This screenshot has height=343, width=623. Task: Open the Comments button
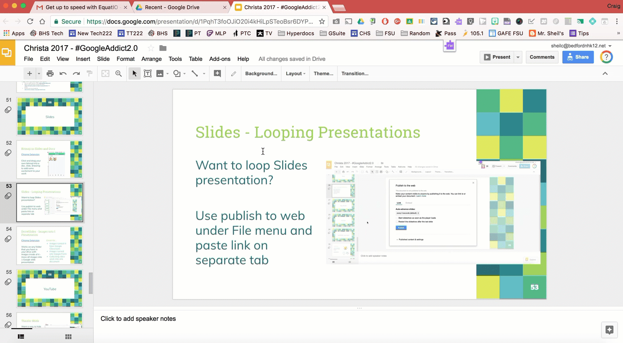pos(542,57)
